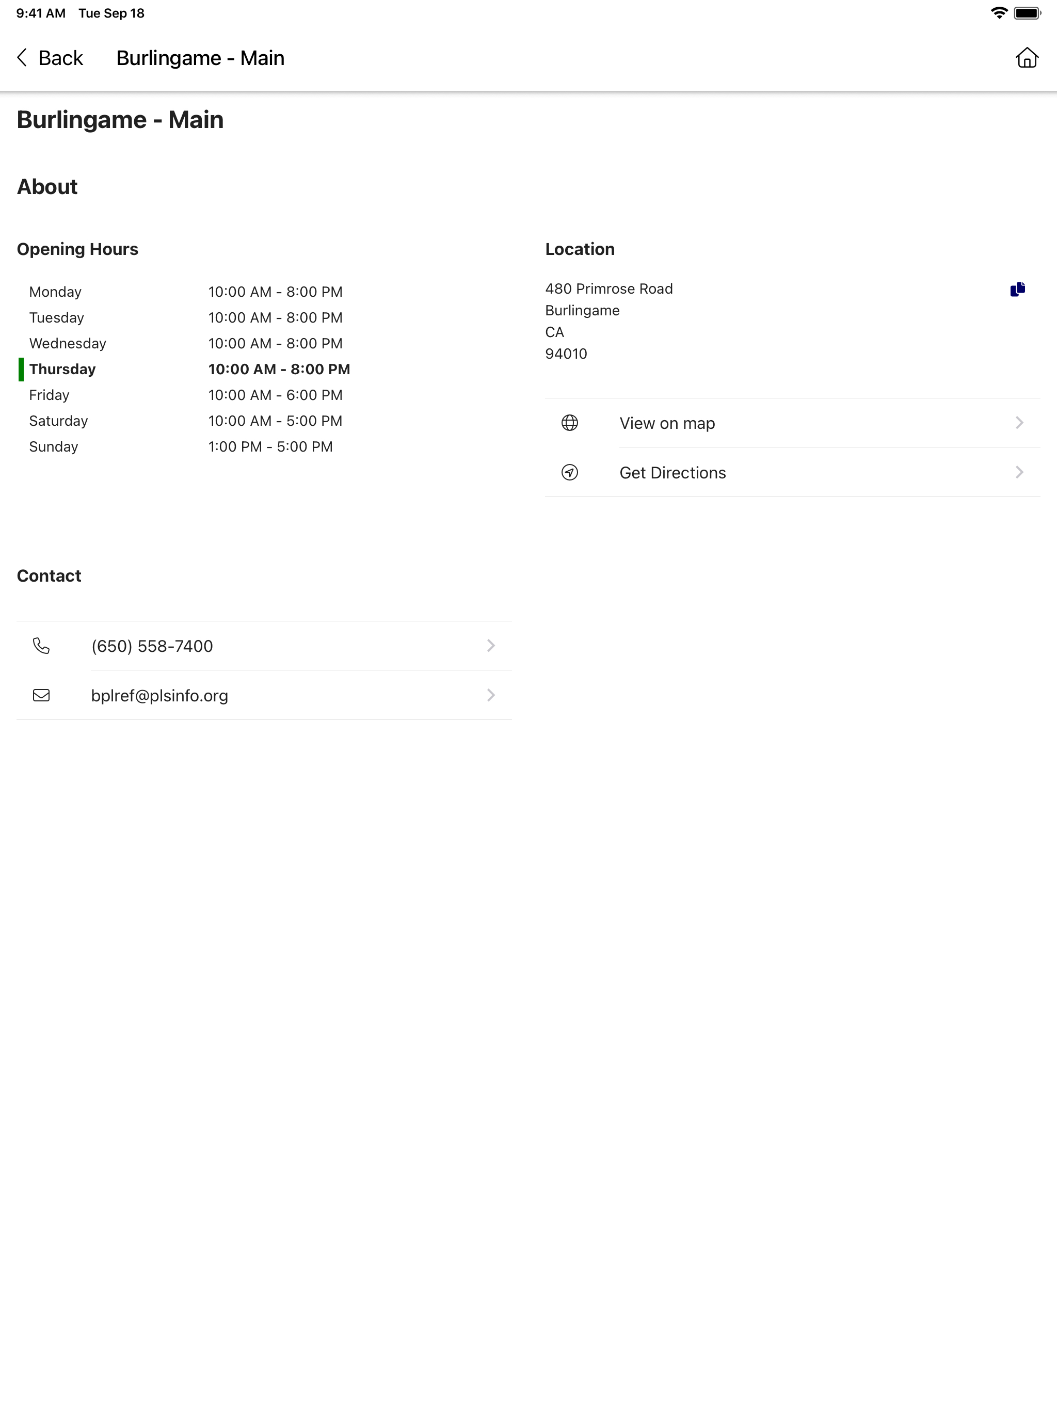Select Sunday's hours 1:00 PM - 5:00 PM
This screenshot has height=1410, width=1057.
270,447
